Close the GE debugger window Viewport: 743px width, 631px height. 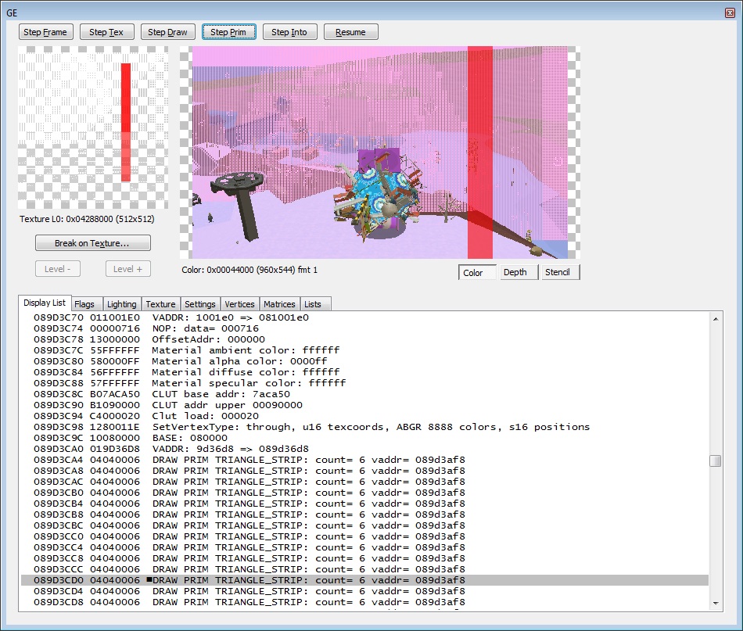(x=729, y=13)
